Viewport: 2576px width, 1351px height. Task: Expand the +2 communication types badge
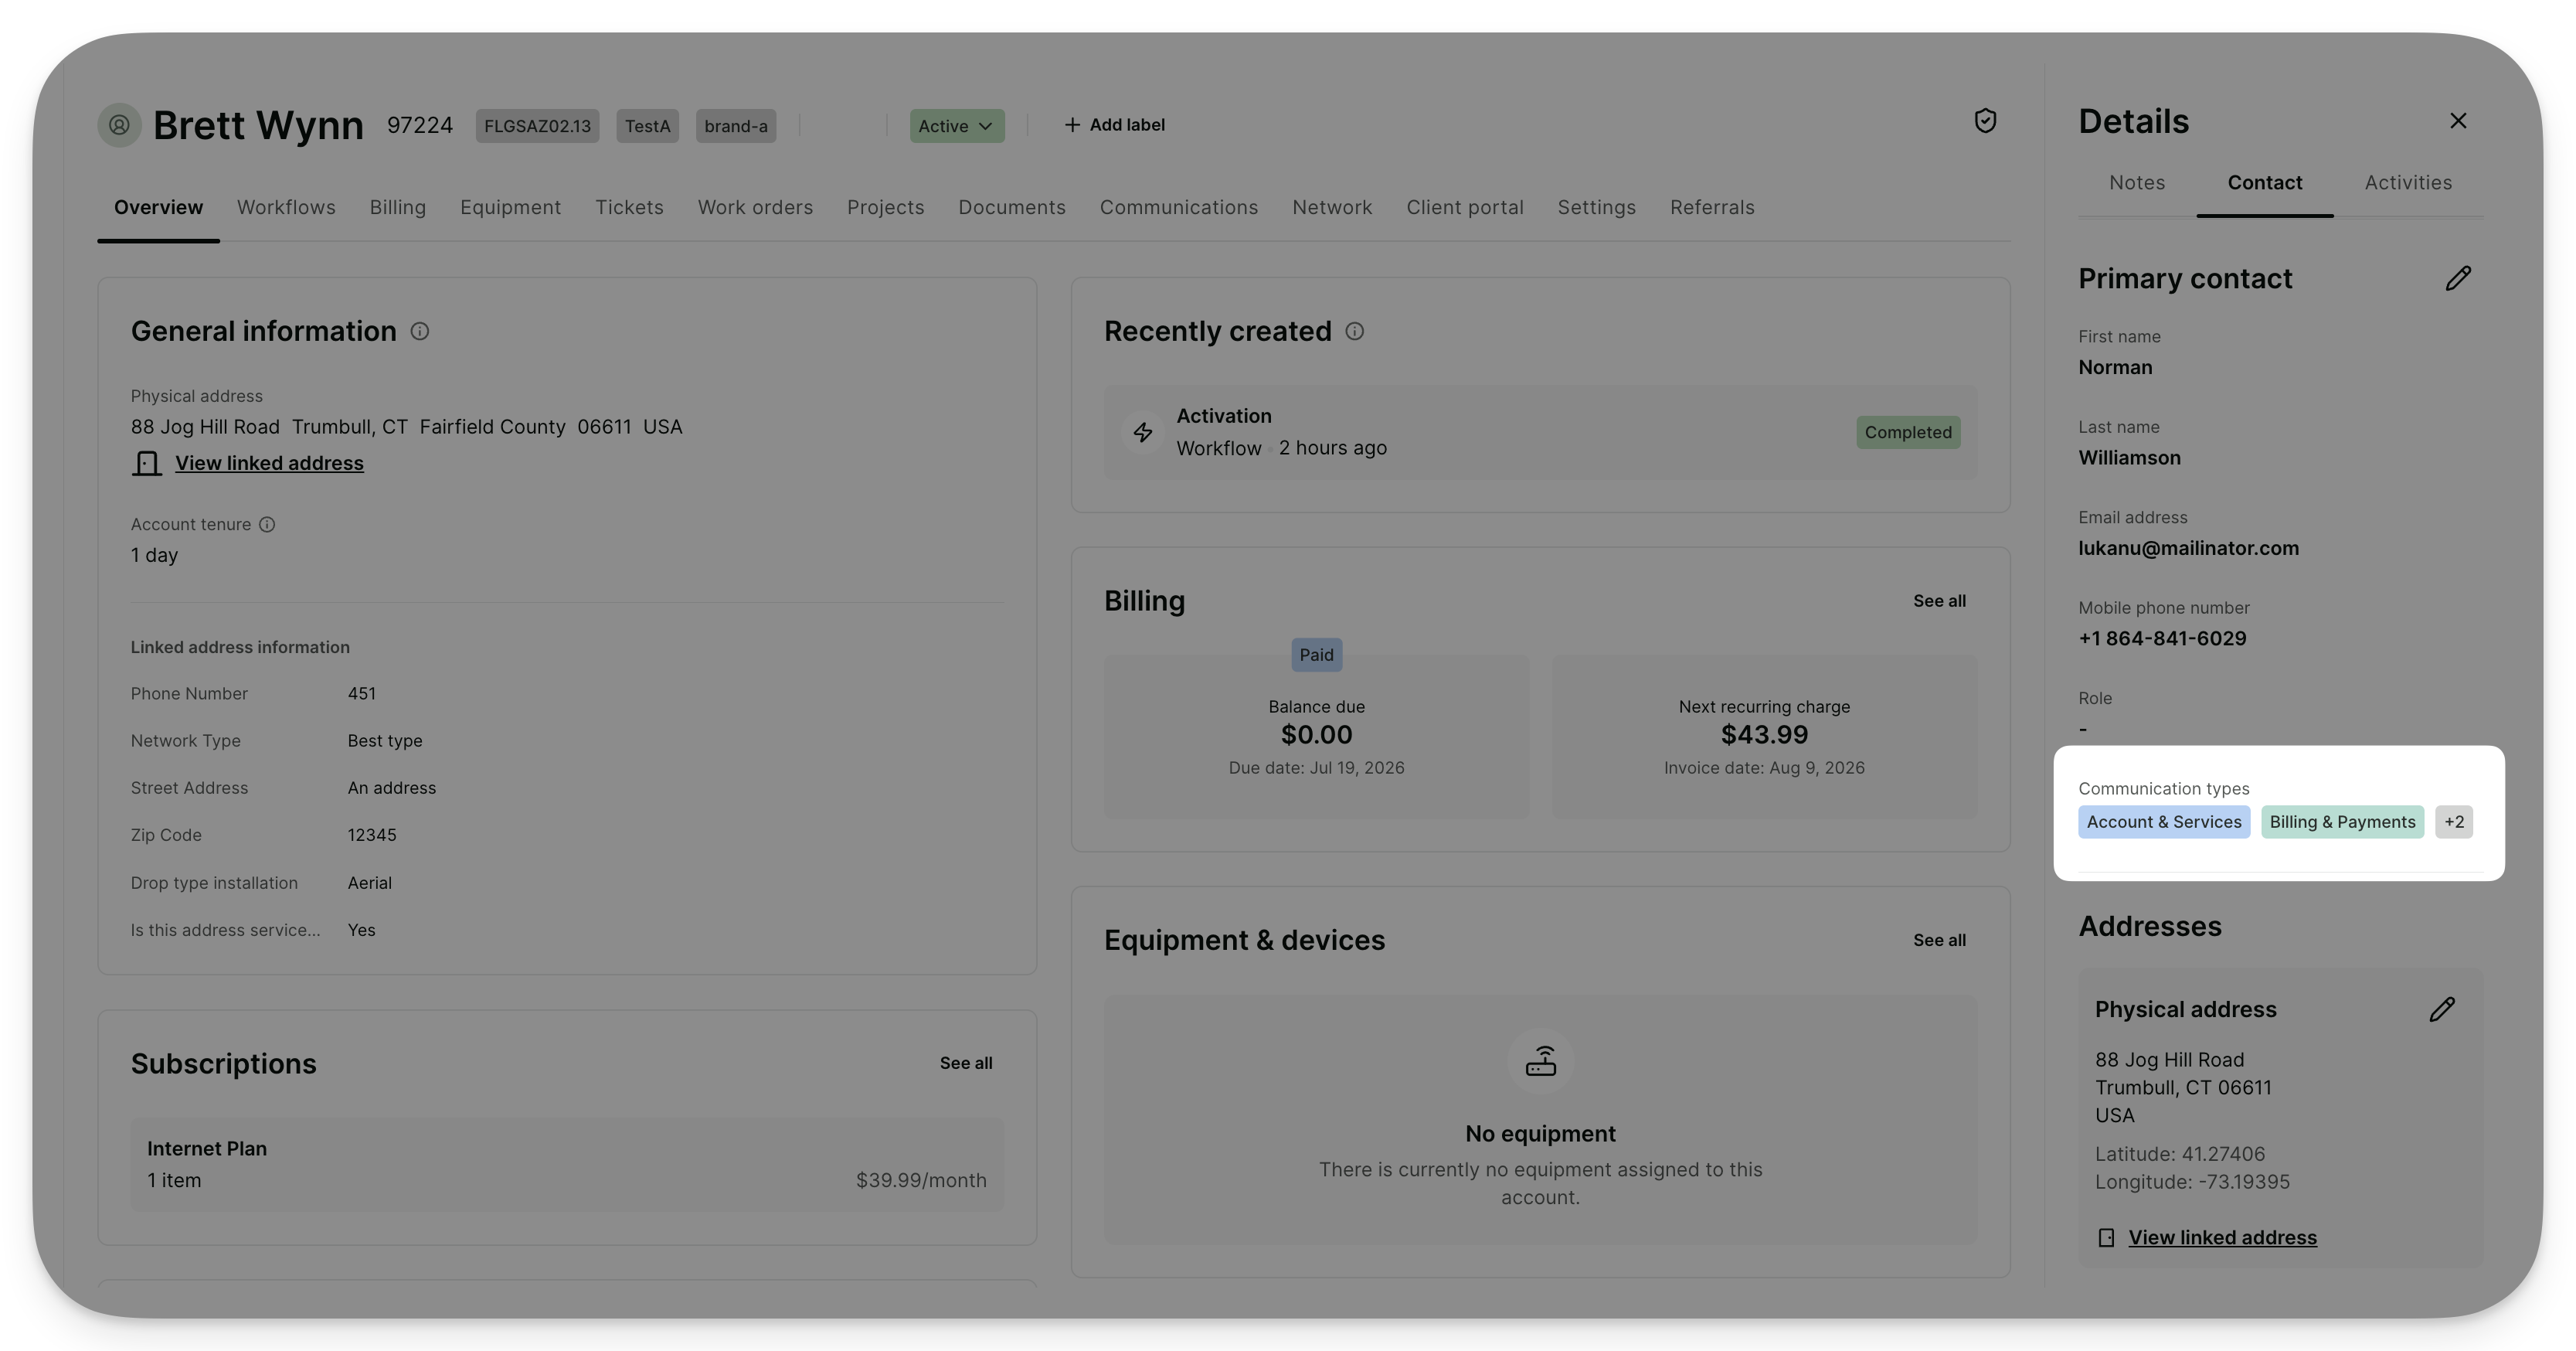click(x=2454, y=822)
